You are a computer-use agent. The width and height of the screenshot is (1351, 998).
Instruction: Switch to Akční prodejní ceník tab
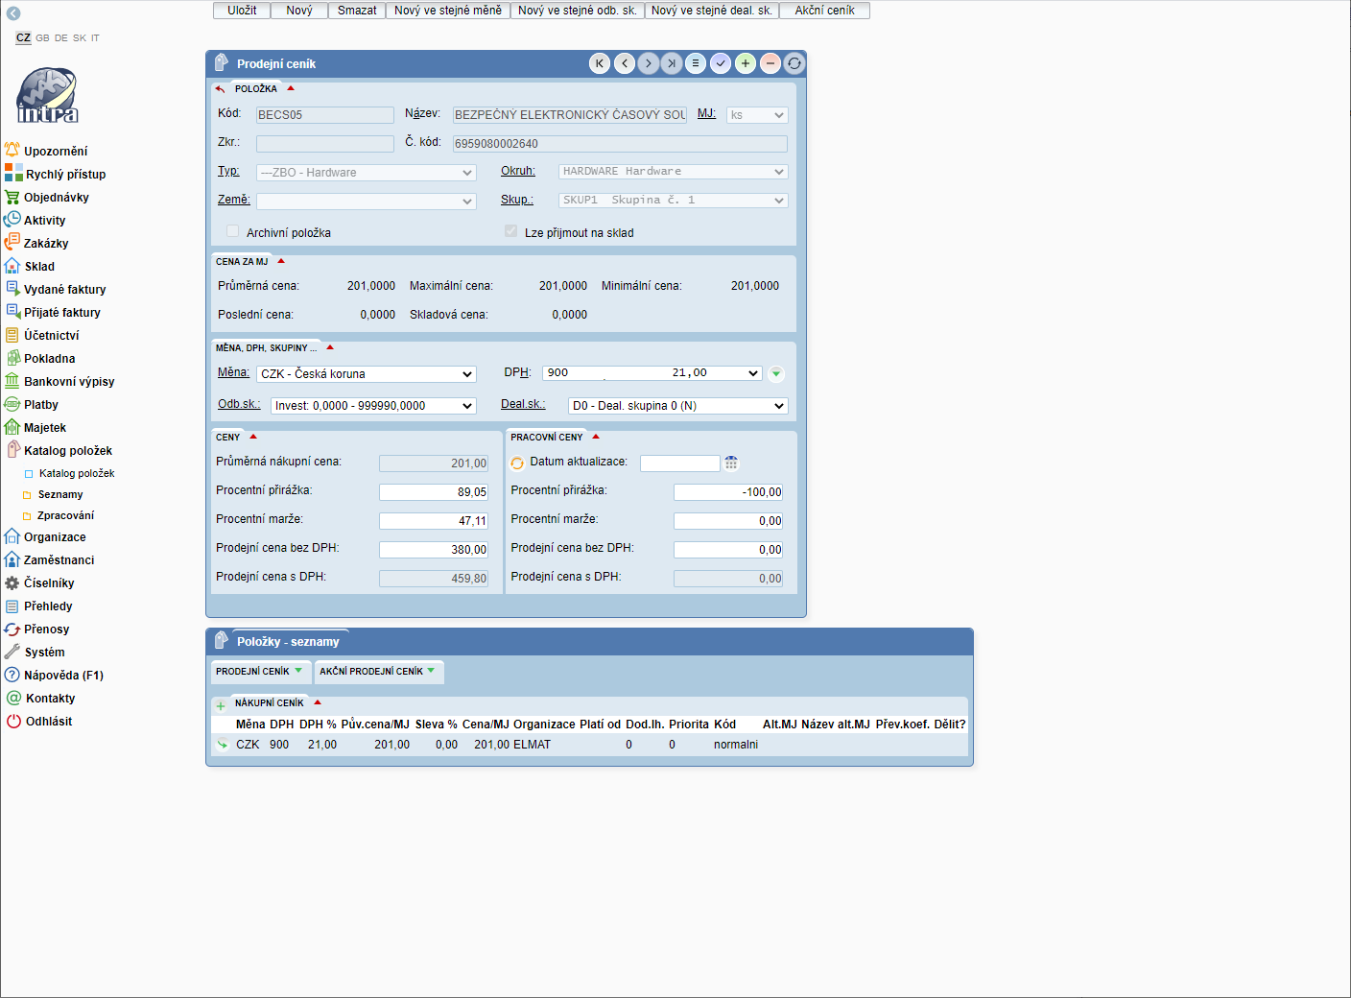pos(377,672)
